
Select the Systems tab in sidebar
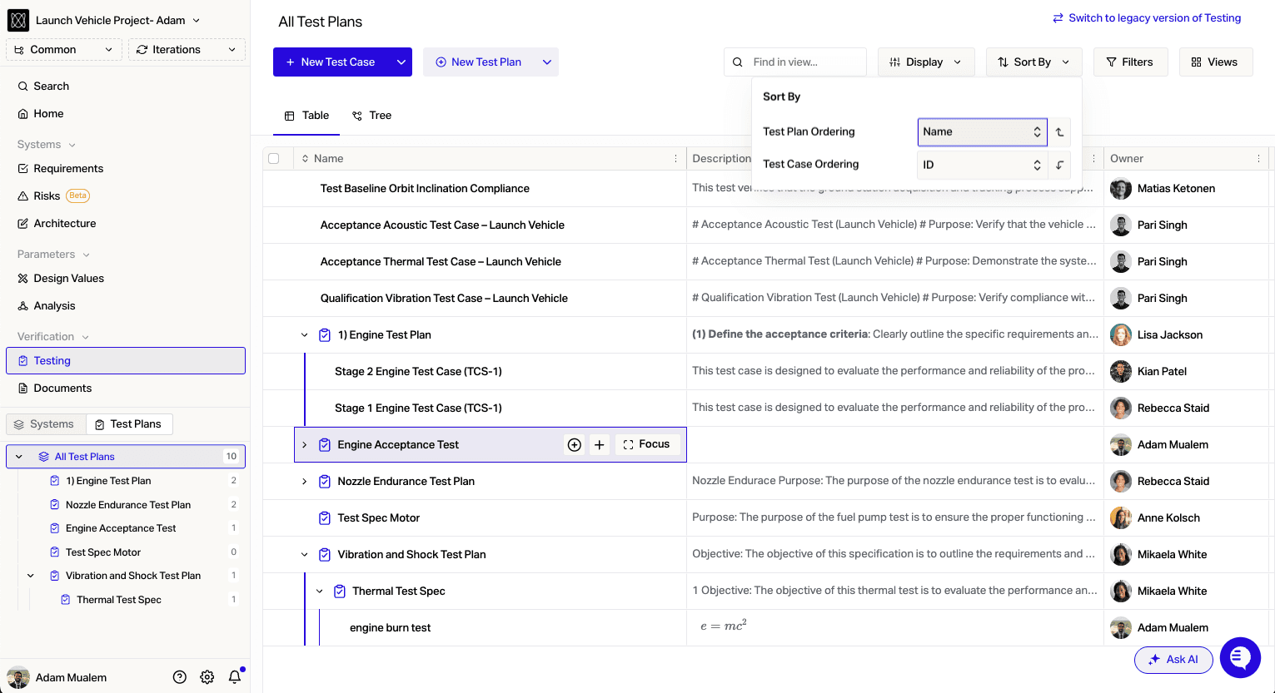[44, 424]
